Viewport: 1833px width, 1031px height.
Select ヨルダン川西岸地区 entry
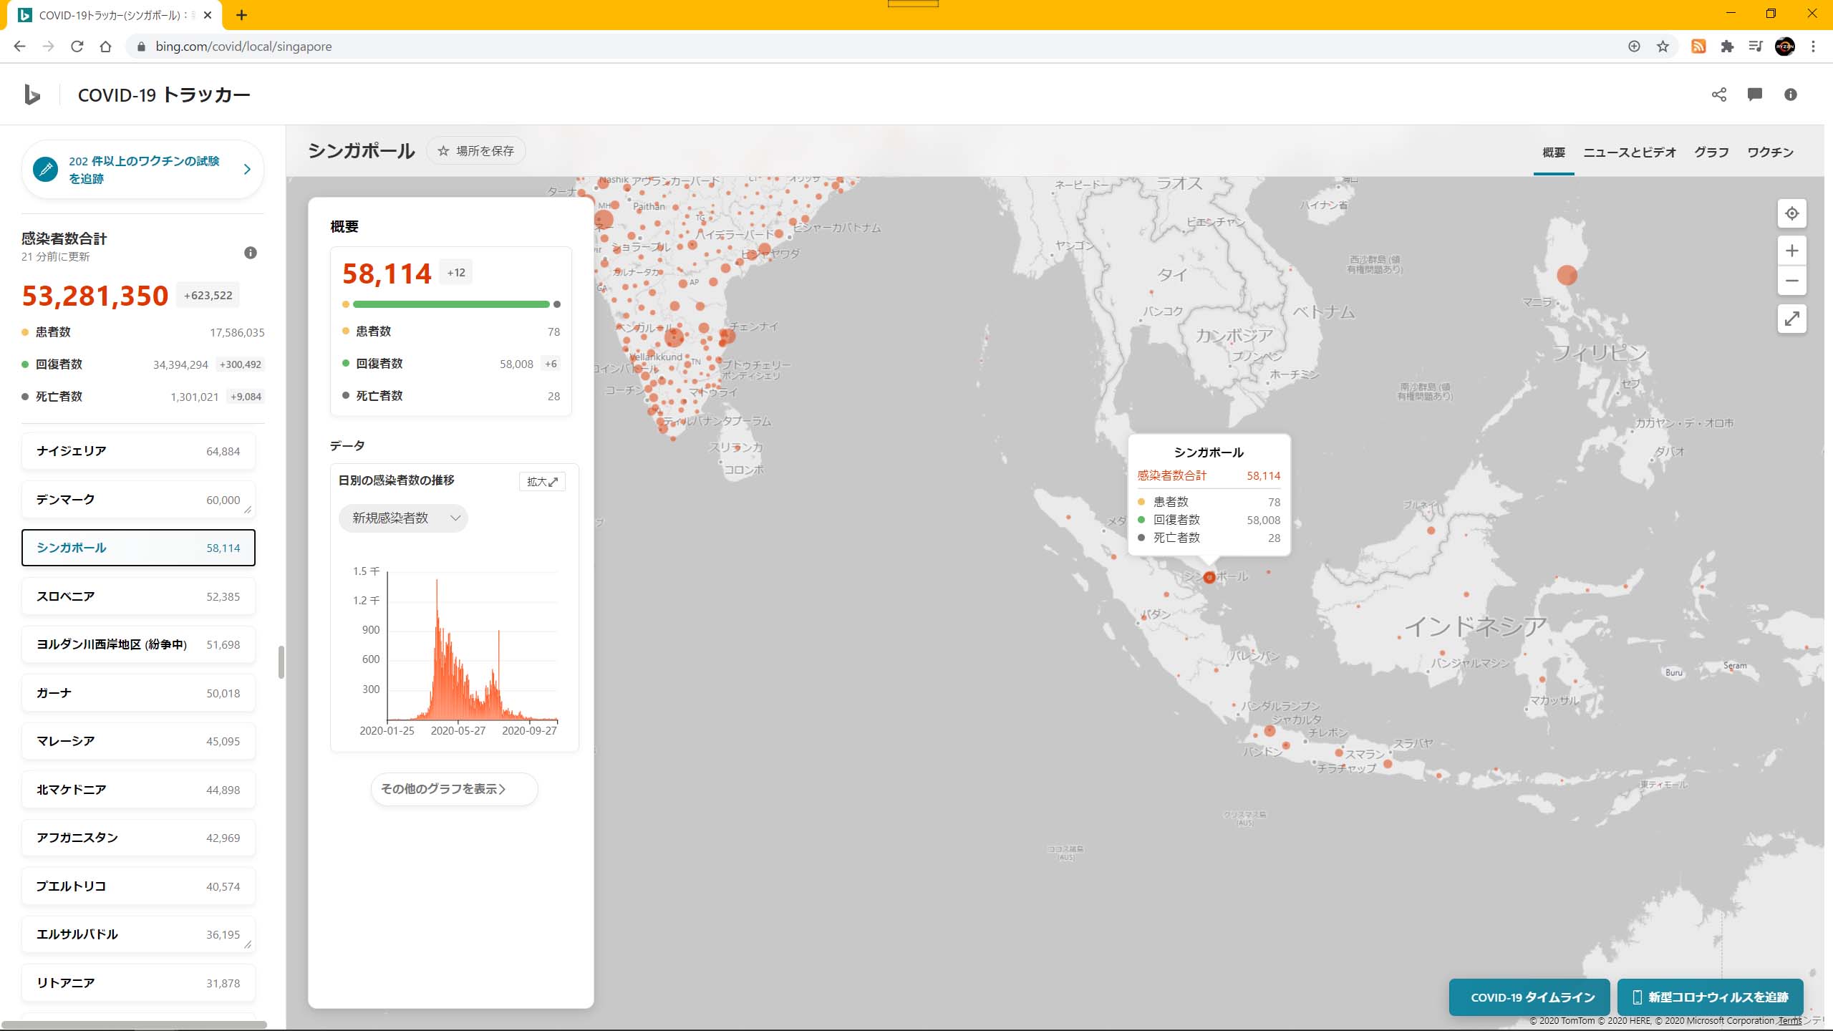click(x=138, y=644)
